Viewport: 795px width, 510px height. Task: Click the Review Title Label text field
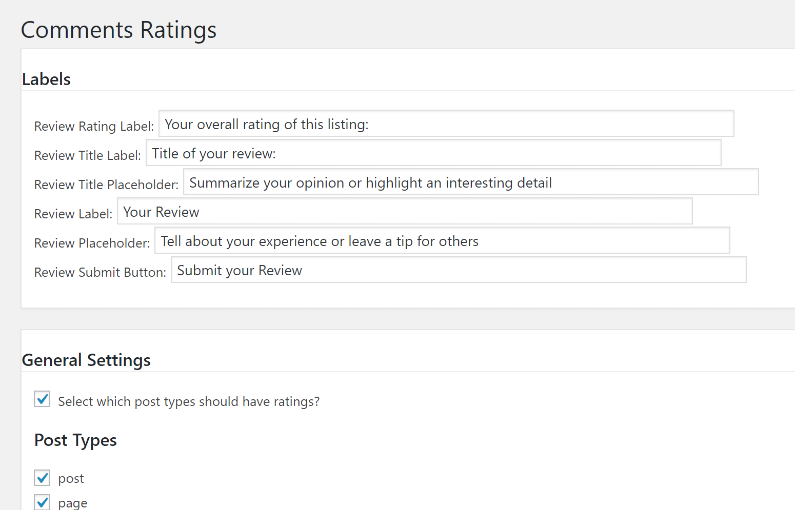[433, 153]
